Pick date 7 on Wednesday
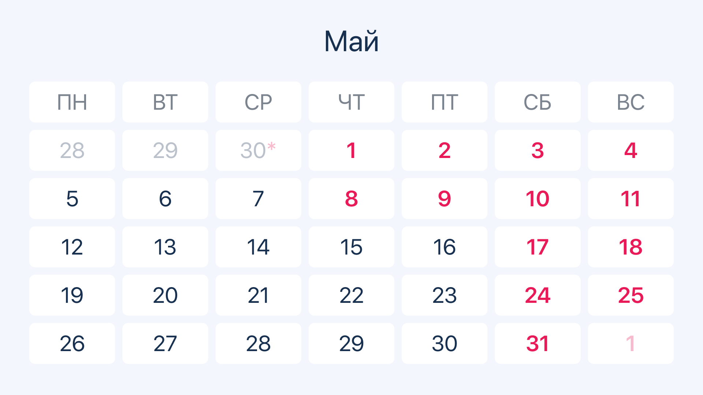The width and height of the screenshot is (703, 395). (x=258, y=199)
